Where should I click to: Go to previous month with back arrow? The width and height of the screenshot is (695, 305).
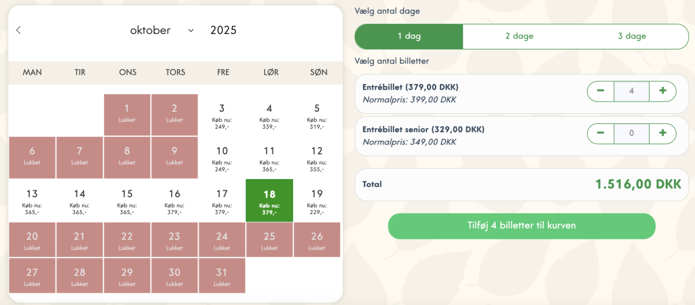point(18,30)
